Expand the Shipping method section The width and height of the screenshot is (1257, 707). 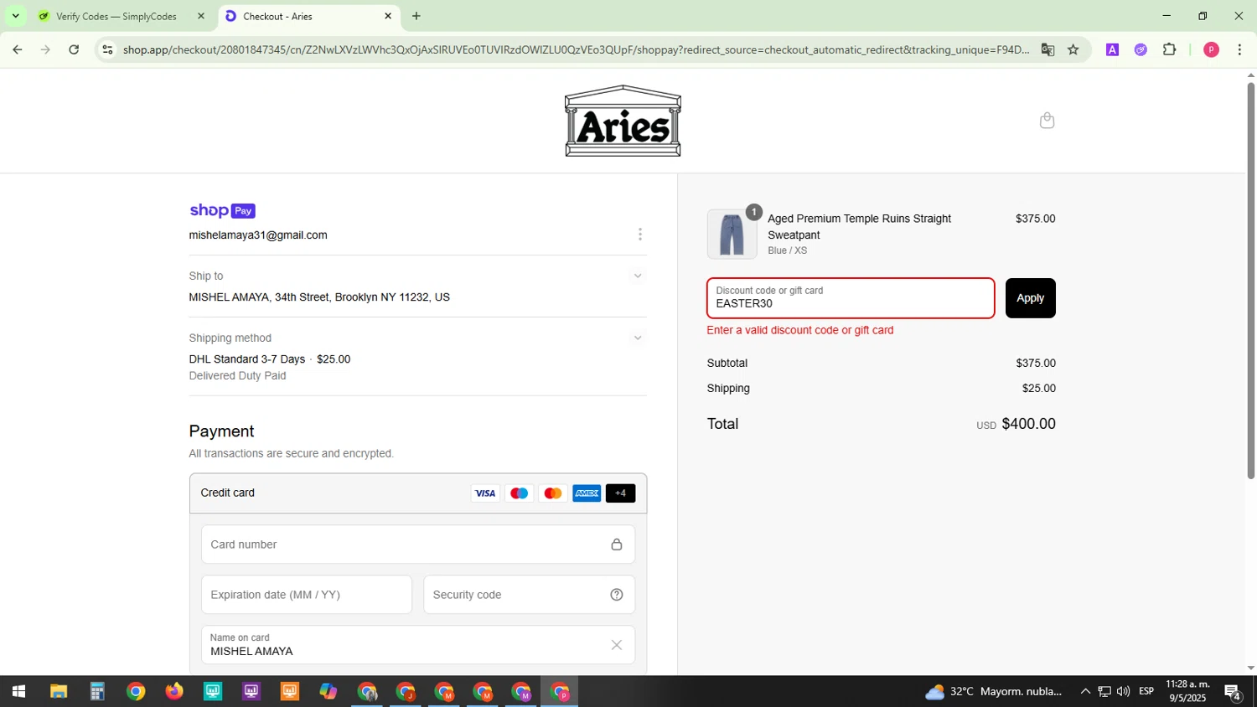[638, 338]
